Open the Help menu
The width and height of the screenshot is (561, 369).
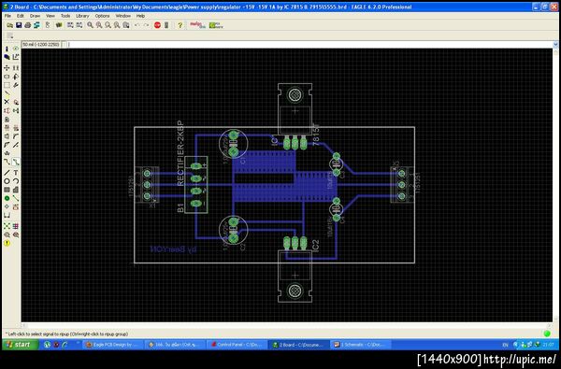click(140, 16)
